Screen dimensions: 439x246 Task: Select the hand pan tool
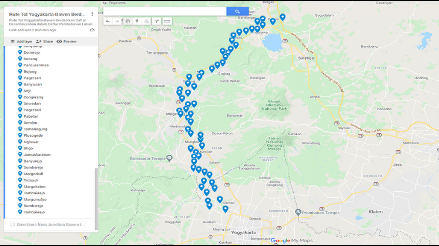coord(127,21)
